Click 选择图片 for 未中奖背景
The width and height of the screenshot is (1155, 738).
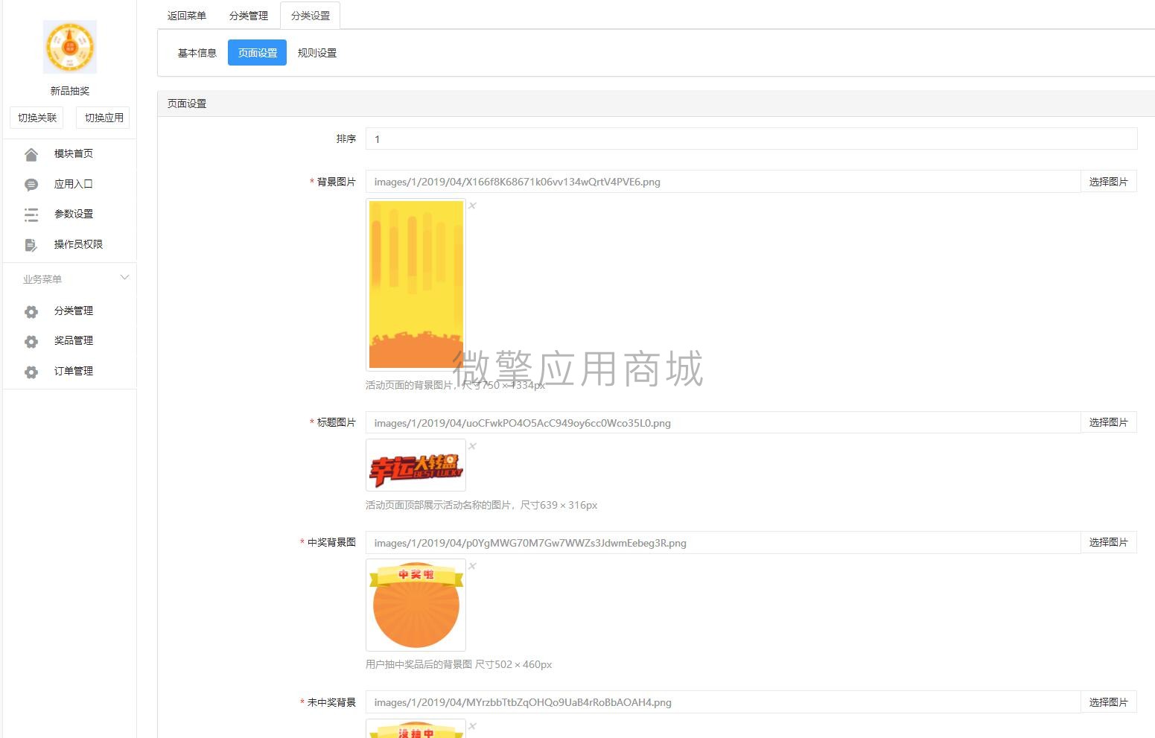pyautogui.click(x=1108, y=702)
